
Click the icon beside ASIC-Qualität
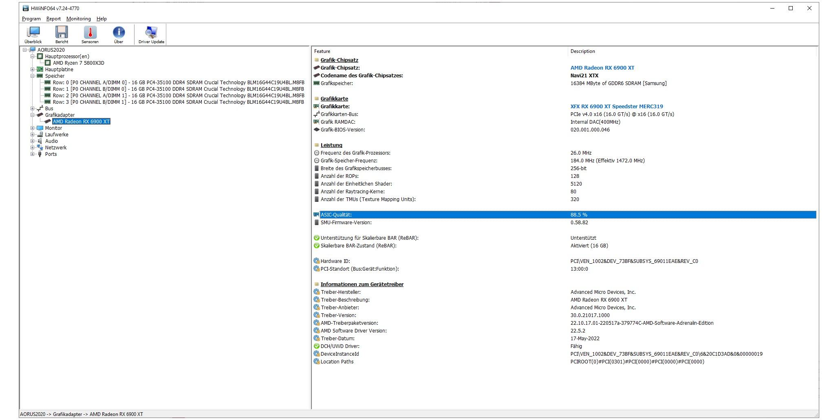316,215
